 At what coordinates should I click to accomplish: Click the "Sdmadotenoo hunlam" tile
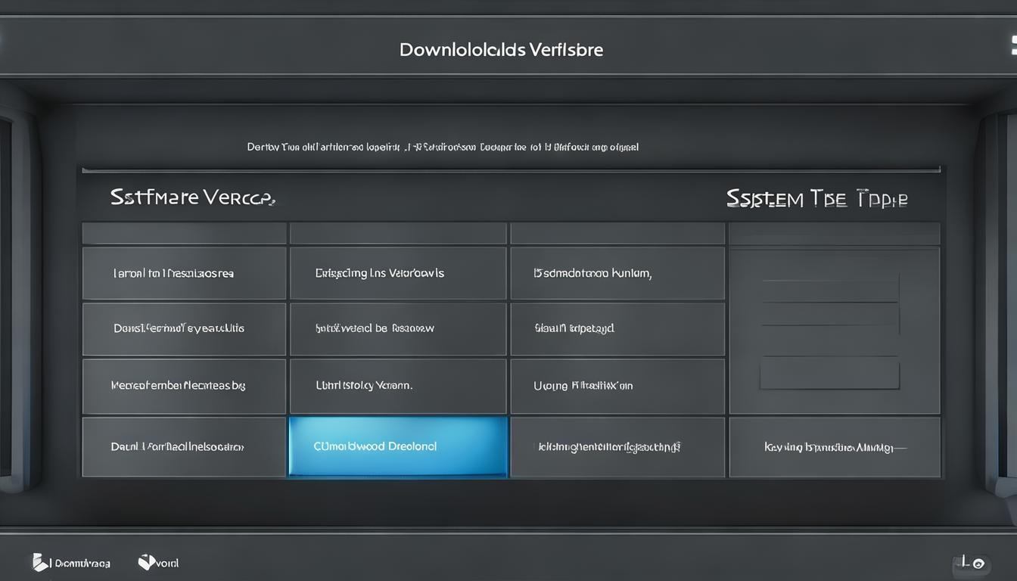pos(617,273)
